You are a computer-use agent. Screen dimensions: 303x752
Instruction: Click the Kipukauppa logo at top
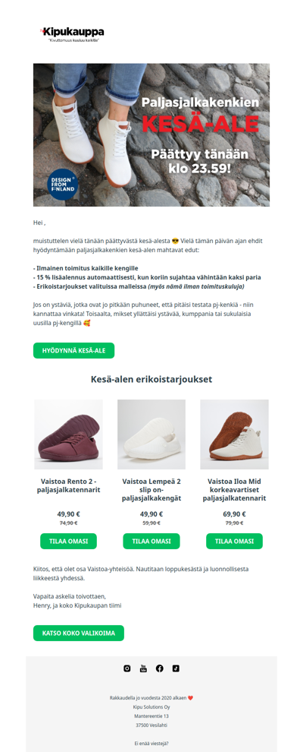(x=72, y=34)
